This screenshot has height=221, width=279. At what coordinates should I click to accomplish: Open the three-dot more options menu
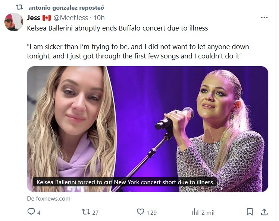tap(264, 17)
